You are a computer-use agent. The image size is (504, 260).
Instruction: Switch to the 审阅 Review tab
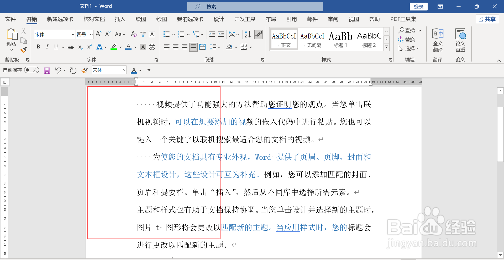333,19
